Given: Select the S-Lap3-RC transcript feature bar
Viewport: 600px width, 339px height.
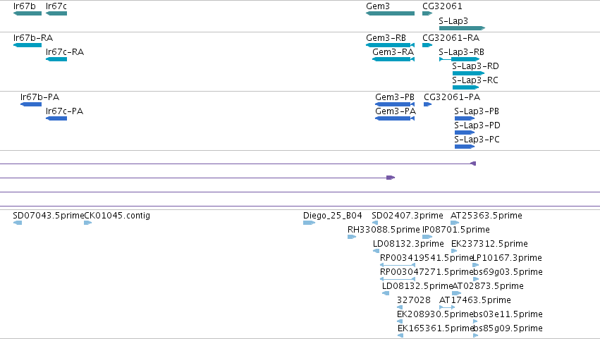Looking at the screenshot, I should point(466,87).
